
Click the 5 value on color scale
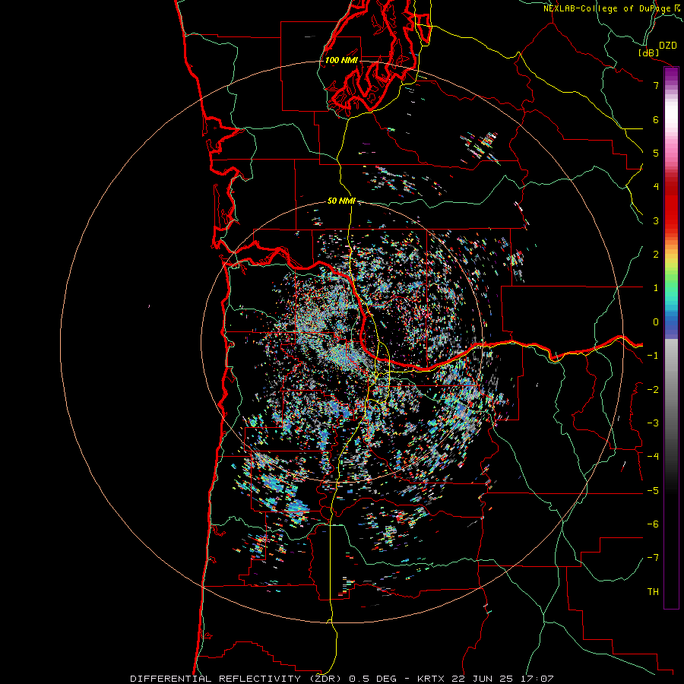[x=656, y=153]
